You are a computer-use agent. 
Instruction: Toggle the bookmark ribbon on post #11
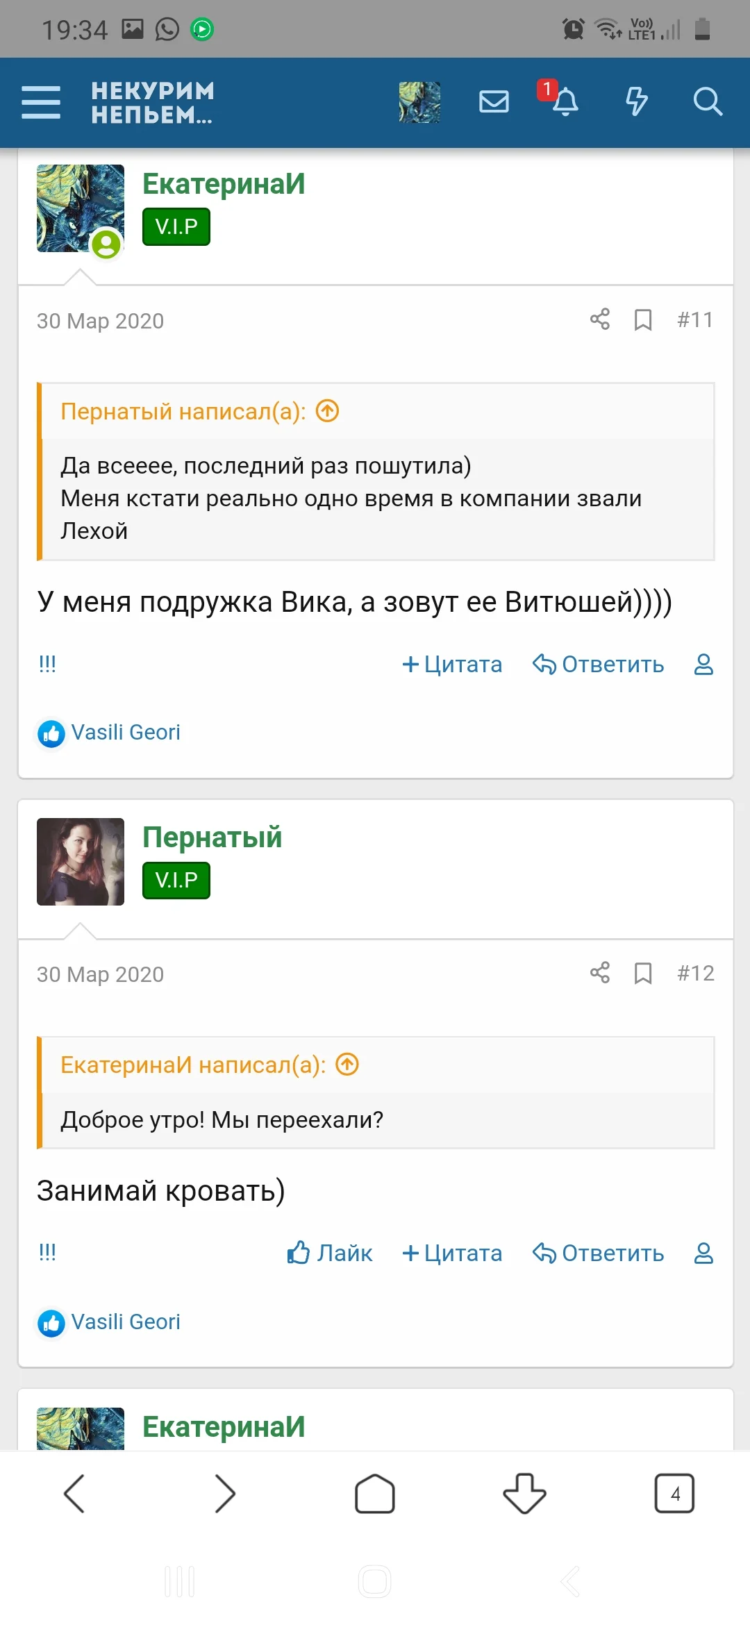[642, 320]
